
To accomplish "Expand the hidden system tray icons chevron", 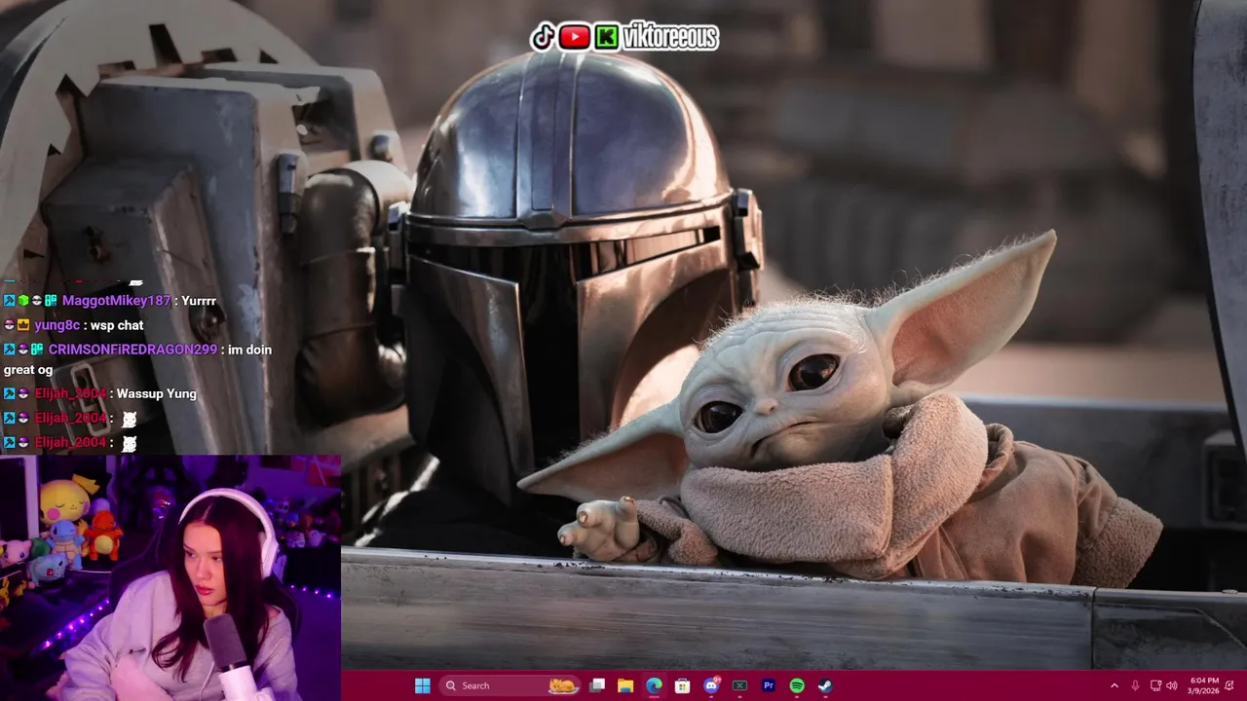I will [1115, 685].
